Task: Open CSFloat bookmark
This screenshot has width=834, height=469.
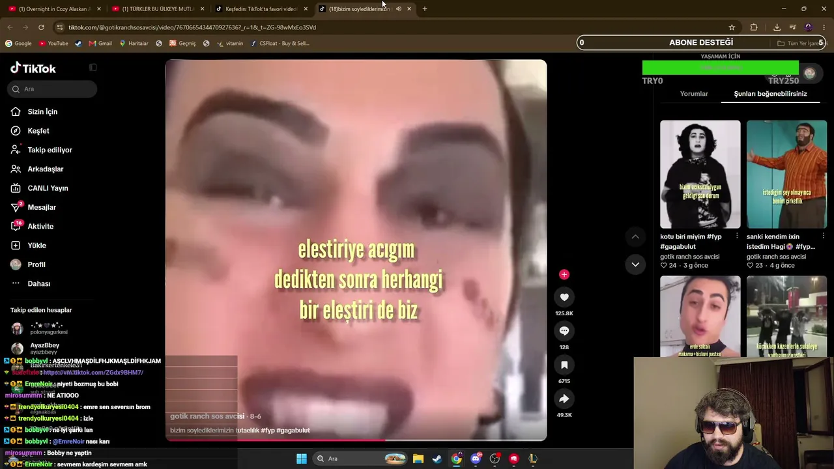Action: tap(280, 44)
